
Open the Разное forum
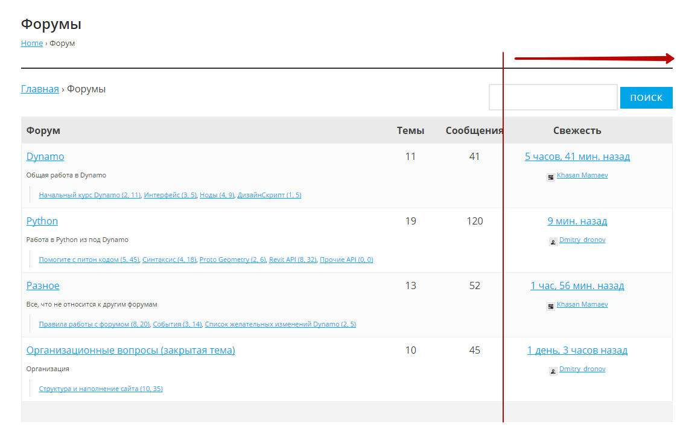(x=43, y=285)
